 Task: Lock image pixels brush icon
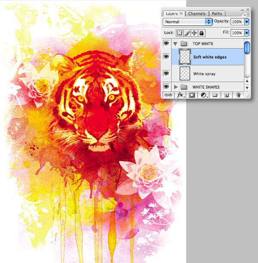[187, 33]
